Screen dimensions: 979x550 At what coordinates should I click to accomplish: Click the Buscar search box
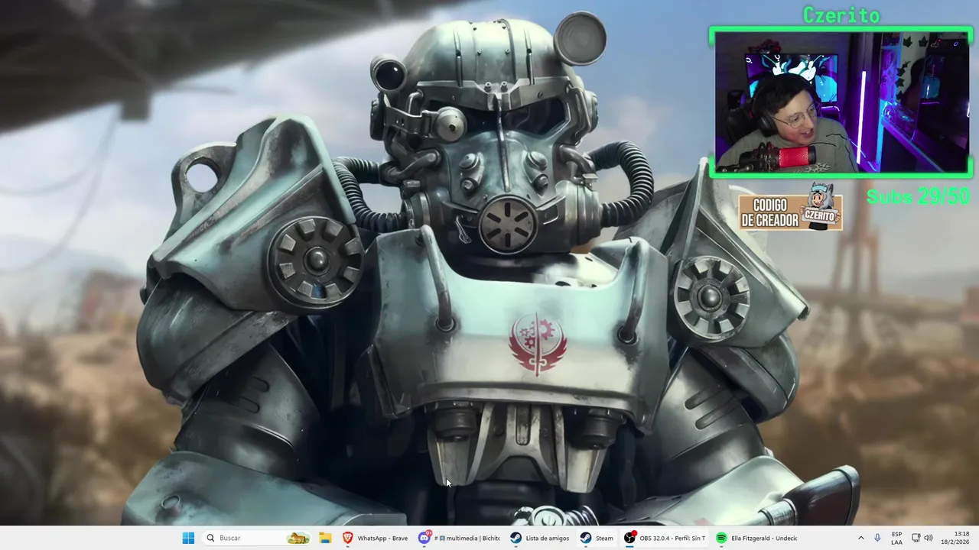click(256, 538)
